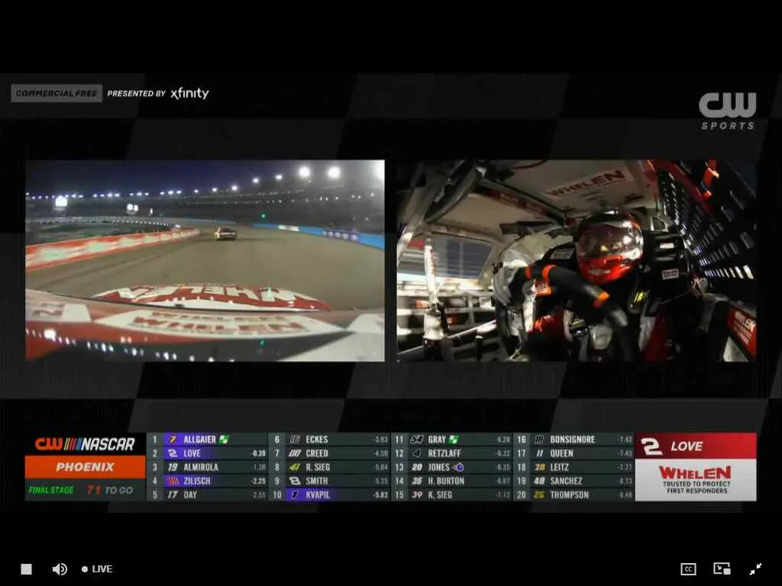Viewport: 782px width, 586px height.
Task: Select H. BURTON in position 14
Action: pos(451,481)
